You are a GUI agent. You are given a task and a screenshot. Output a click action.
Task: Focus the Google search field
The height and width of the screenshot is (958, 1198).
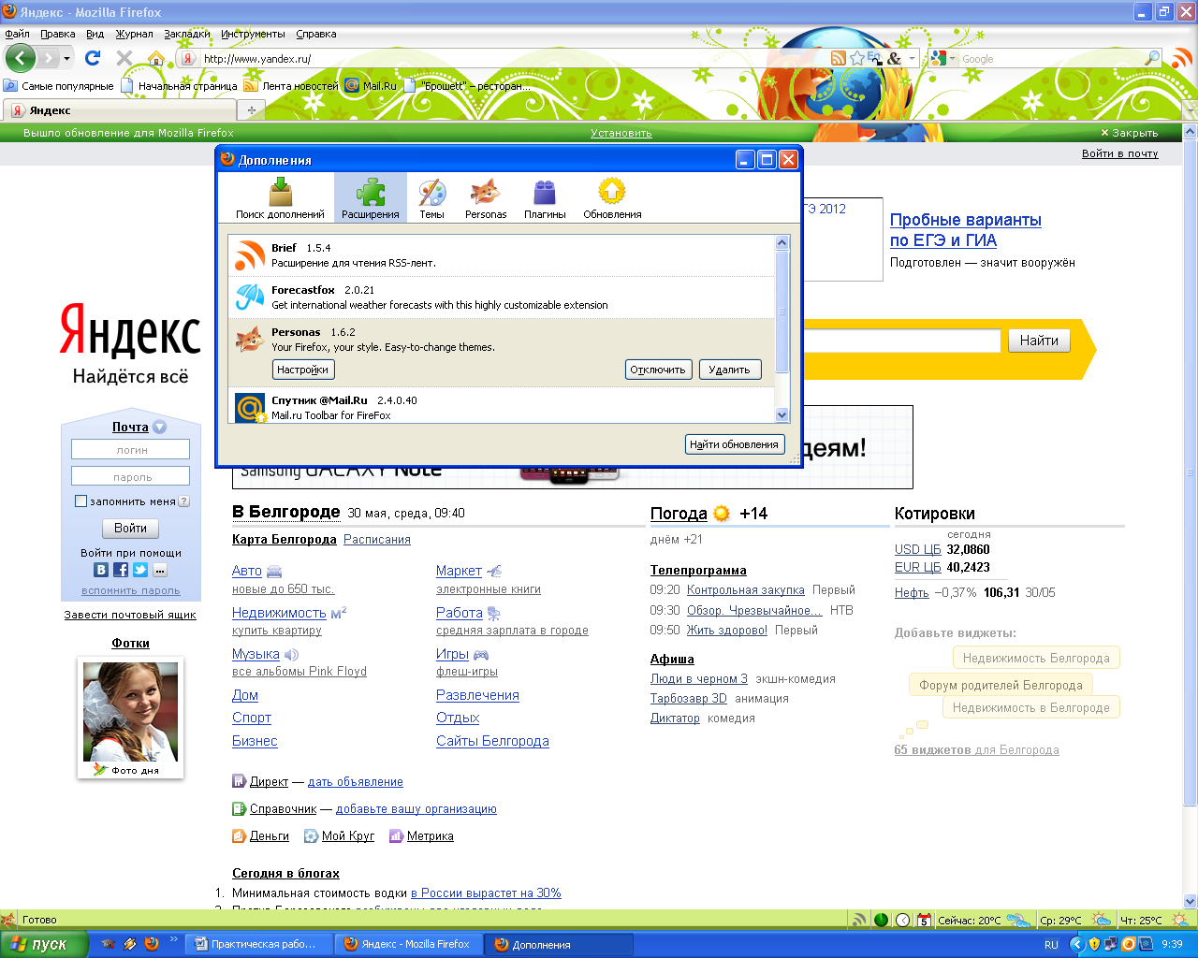click(1051, 58)
